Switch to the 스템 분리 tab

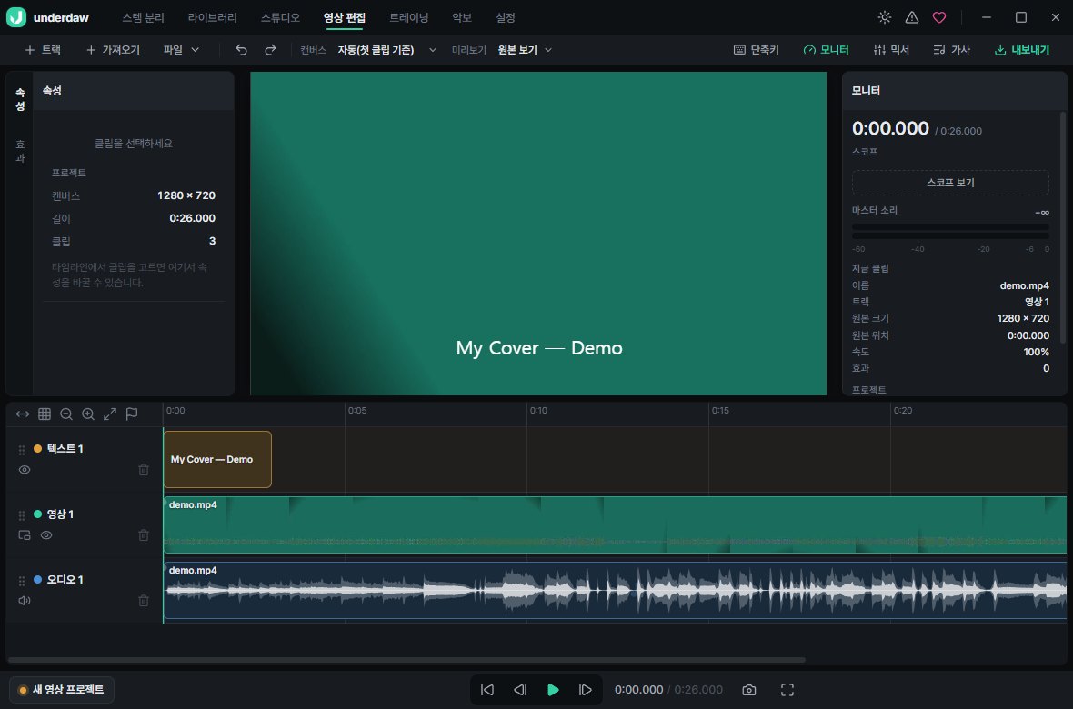point(143,18)
